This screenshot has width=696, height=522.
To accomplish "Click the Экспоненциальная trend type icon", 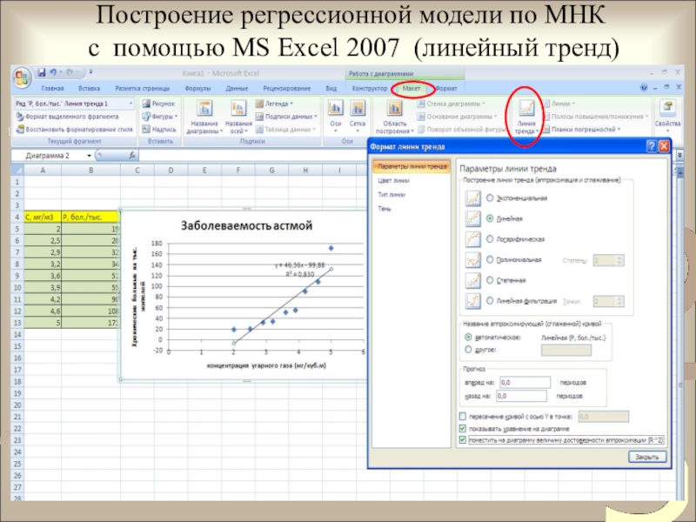I will pyautogui.click(x=472, y=198).
